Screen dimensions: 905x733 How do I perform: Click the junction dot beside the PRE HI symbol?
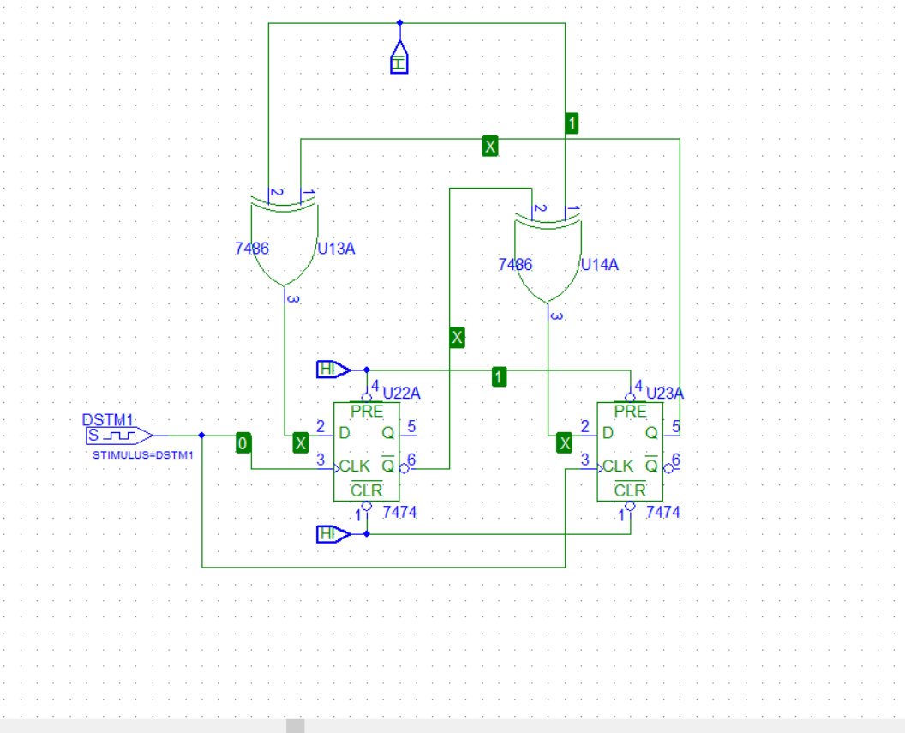367,370
